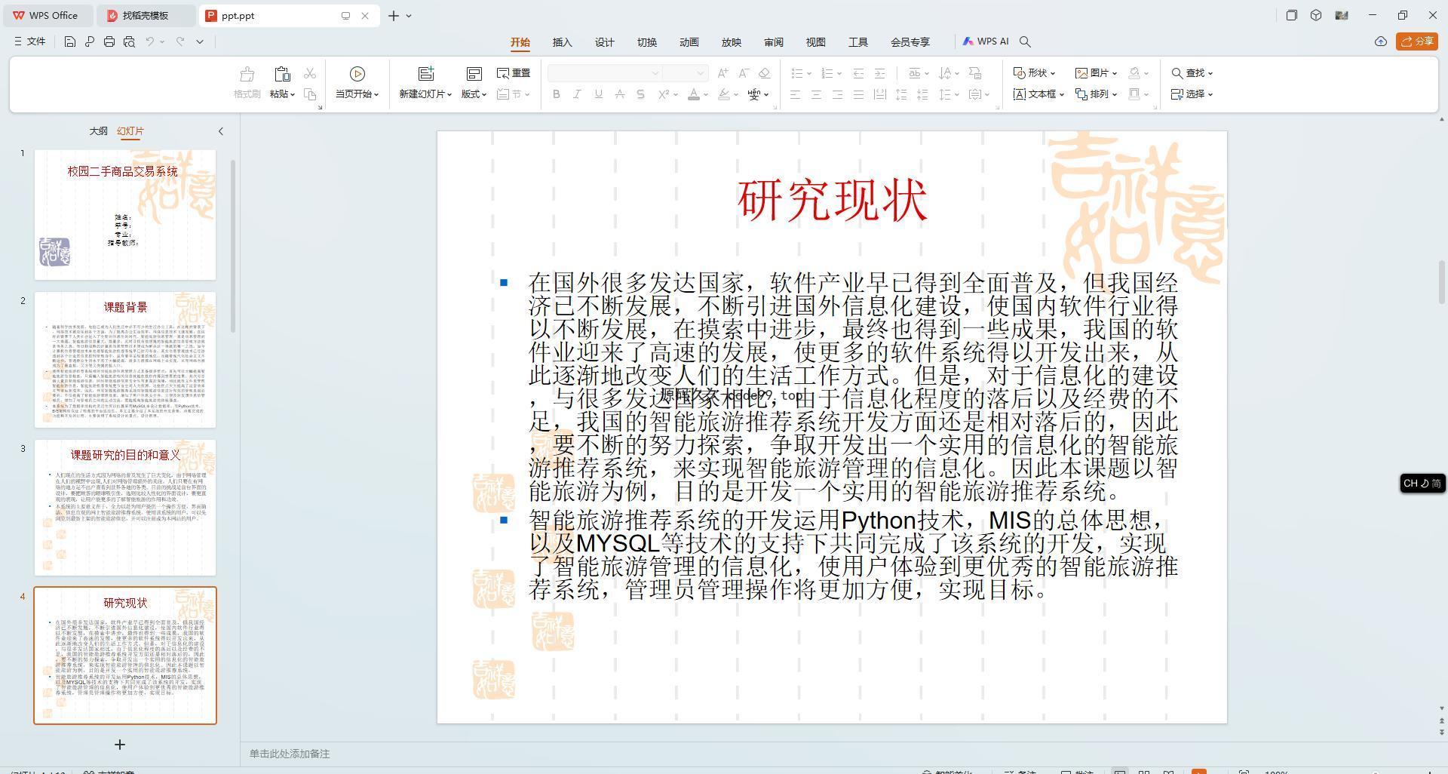Switch to the View (视图) tab

[x=816, y=42]
